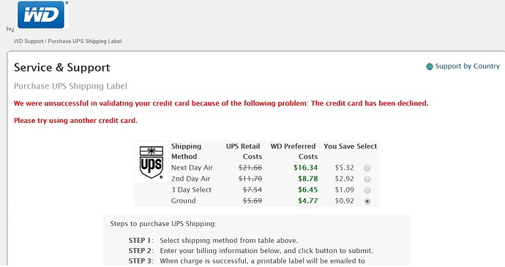Click the $4.77 Ground preferred price
The image size is (505, 267).
(x=308, y=201)
